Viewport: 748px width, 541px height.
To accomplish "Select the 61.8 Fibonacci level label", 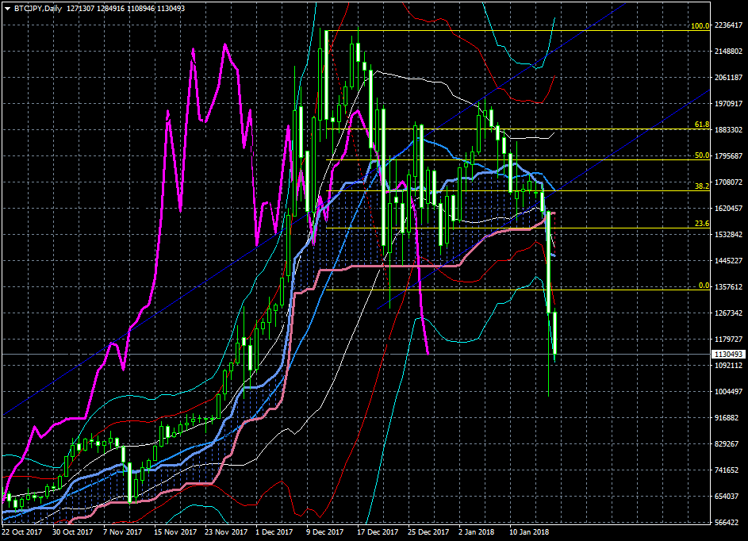I will pos(701,125).
